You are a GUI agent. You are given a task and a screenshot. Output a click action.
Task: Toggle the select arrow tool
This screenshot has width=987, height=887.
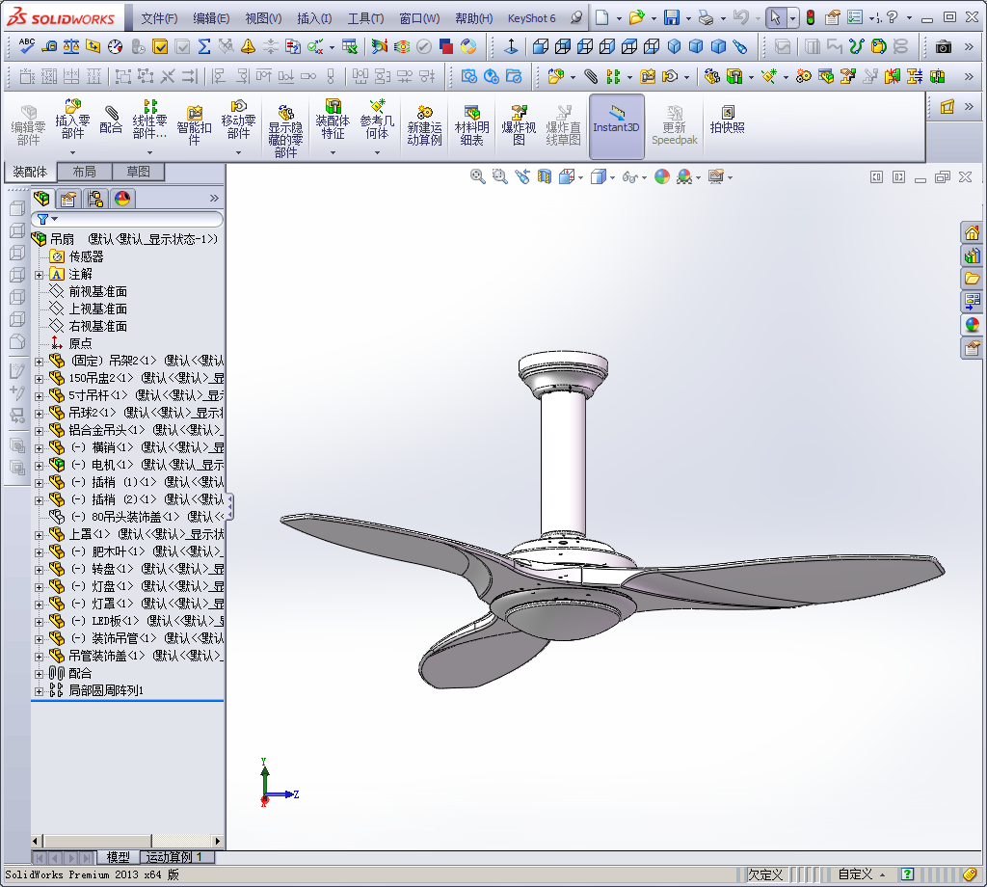(x=776, y=17)
